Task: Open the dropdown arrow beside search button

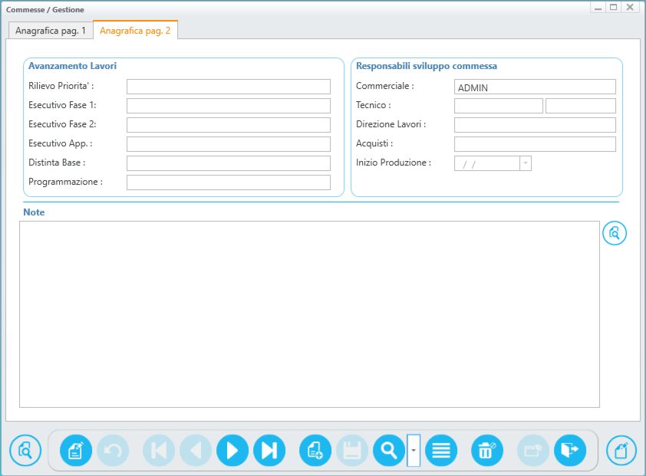Action: (414, 450)
